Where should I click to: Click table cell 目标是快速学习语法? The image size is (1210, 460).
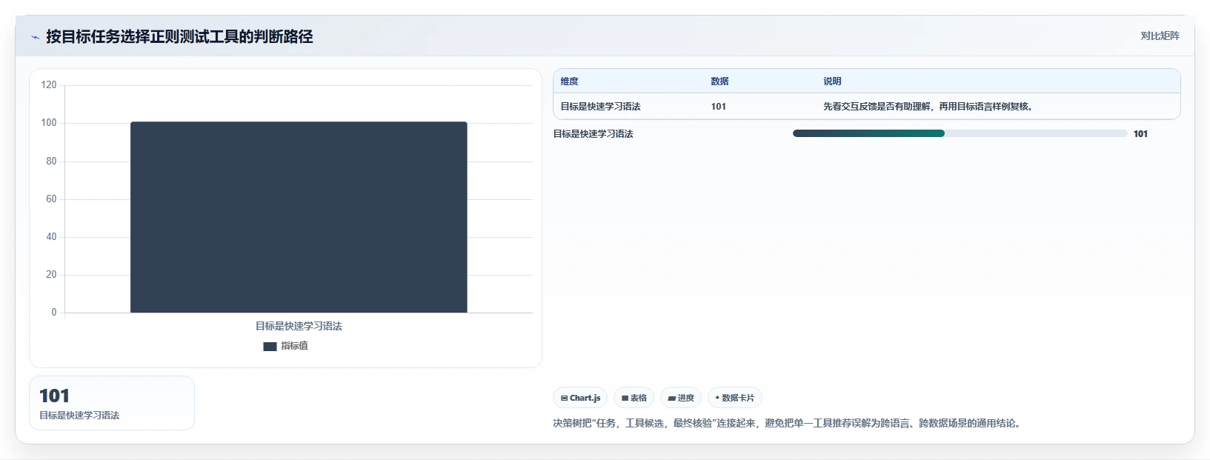(600, 107)
